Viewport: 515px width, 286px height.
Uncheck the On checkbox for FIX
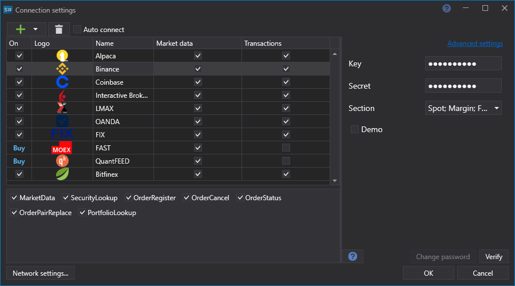pyautogui.click(x=19, y=134)
